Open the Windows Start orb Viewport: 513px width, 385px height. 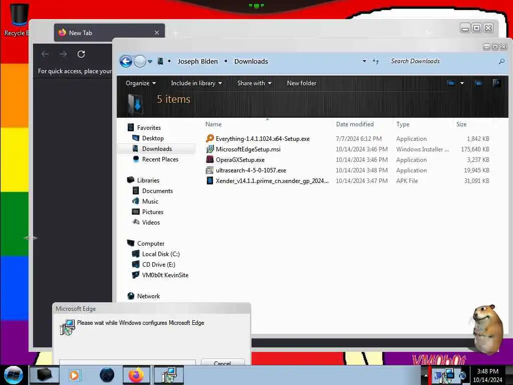point(14,375)
